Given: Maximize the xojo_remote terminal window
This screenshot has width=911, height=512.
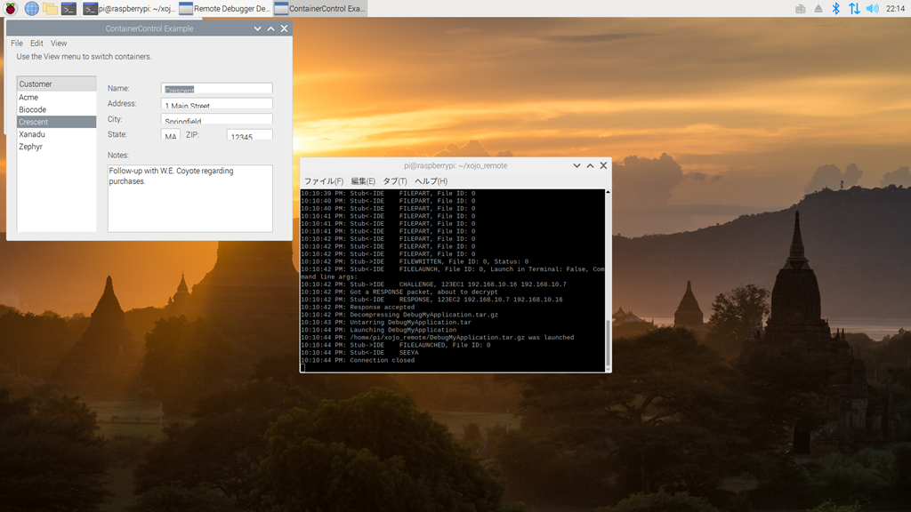Looking at the screenshot, I should 590,165.
